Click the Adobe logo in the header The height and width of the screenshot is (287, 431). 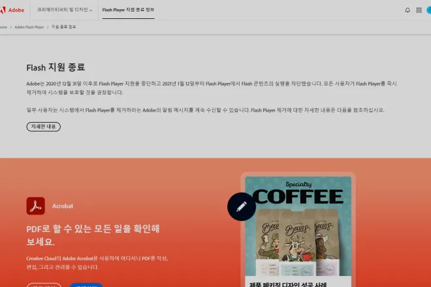click(x=12, y=10)
